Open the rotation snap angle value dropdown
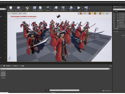 click(97, 13)
